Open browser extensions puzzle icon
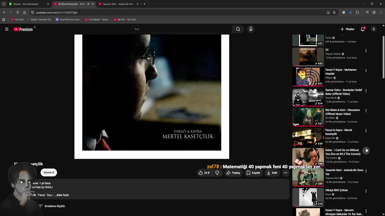The width and height of the screenshot is (385, 216). [357, 12]
